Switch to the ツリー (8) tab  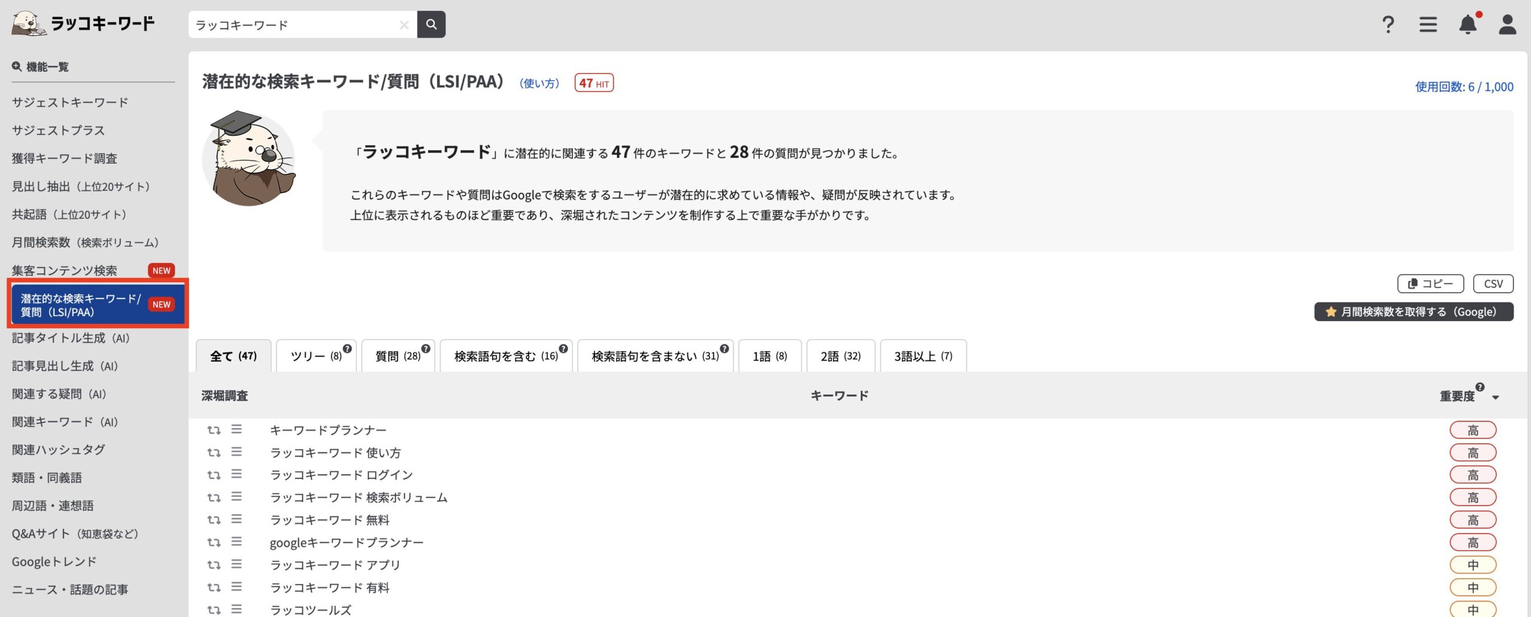(316, 356)
